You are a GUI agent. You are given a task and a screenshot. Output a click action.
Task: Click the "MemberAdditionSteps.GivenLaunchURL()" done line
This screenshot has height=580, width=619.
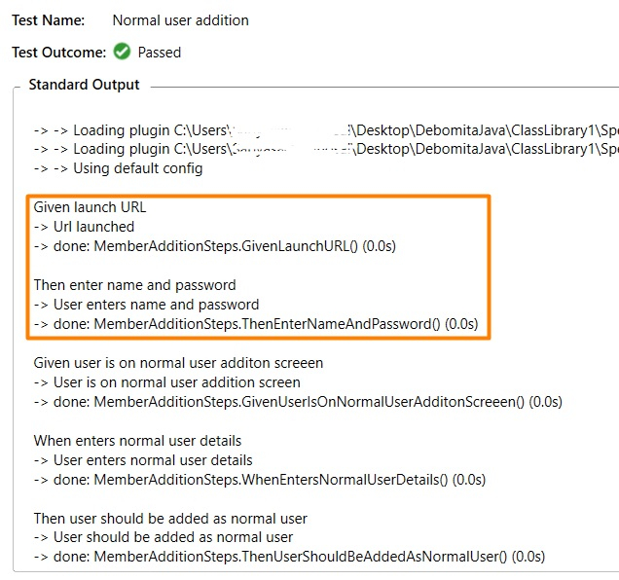click(214, 246)
